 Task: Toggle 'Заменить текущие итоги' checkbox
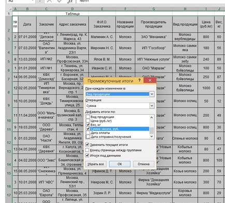87,145
